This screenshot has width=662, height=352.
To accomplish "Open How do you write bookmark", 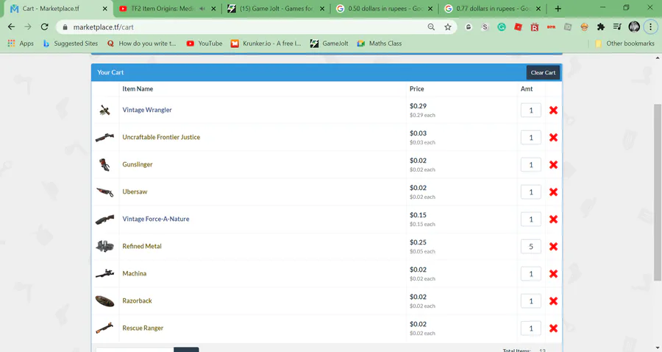I will click(x=141, y=43).
